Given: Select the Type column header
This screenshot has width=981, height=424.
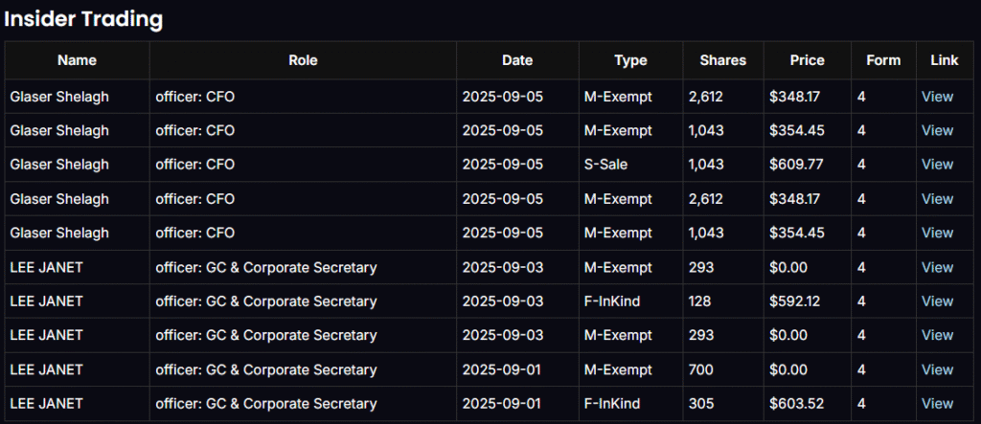Looking at the screenshot, I should coord(630,60).
